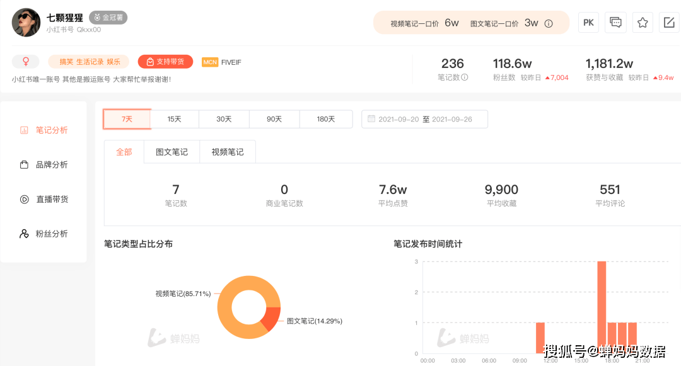Click the edit note pencil icon
The height and width of the screenshot is (366, 681).
point(669,23)
